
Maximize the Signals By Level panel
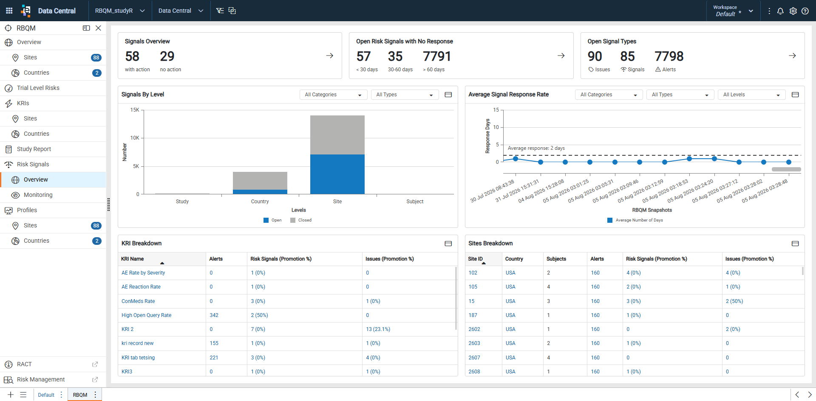coord(448,95)
